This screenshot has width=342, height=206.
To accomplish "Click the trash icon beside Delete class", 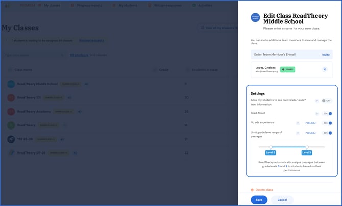I will click(252, 190).
